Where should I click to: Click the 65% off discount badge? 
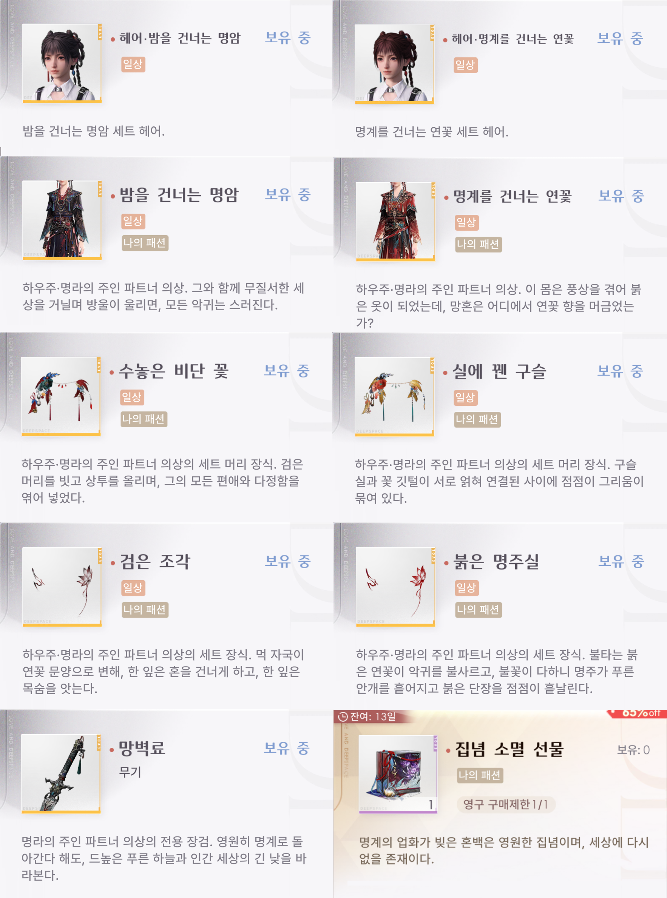click(x=637, y=713)
